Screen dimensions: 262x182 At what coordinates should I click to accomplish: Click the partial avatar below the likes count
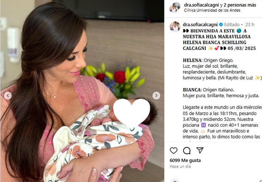175,180
